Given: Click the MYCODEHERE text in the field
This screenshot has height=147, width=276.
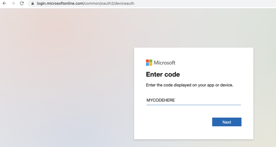Looking at the screenshot, I should coord(161,100).
